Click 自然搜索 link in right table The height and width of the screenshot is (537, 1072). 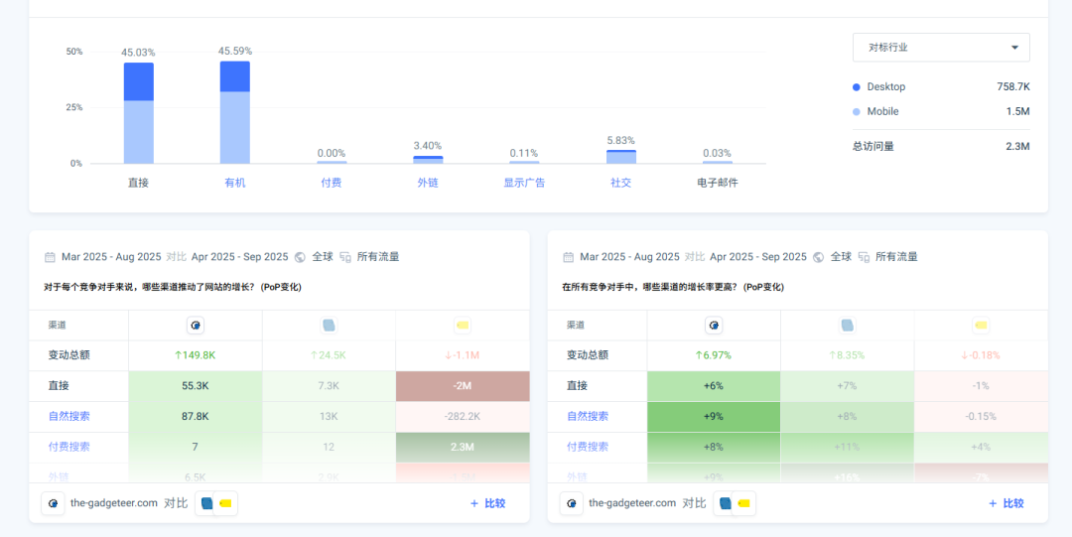tap(588, 416)
